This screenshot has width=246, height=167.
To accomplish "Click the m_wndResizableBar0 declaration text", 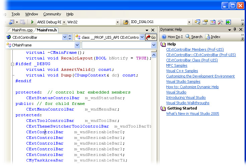I will [99, 132].
